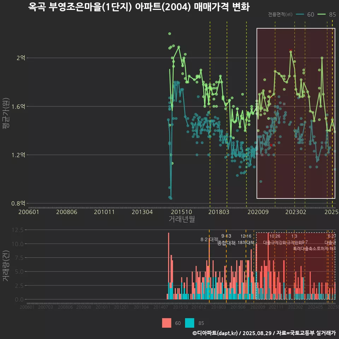Click the 201612 label on volume chart axis
This screenshot has height=339, width=339.
click(x=199, y=307)
